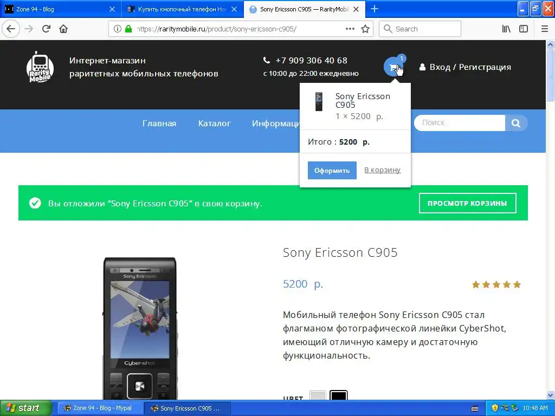555x416 pixels.
Task: Open page actions three-dot menu
Action: pyautogui.click(x=350, y=29)
